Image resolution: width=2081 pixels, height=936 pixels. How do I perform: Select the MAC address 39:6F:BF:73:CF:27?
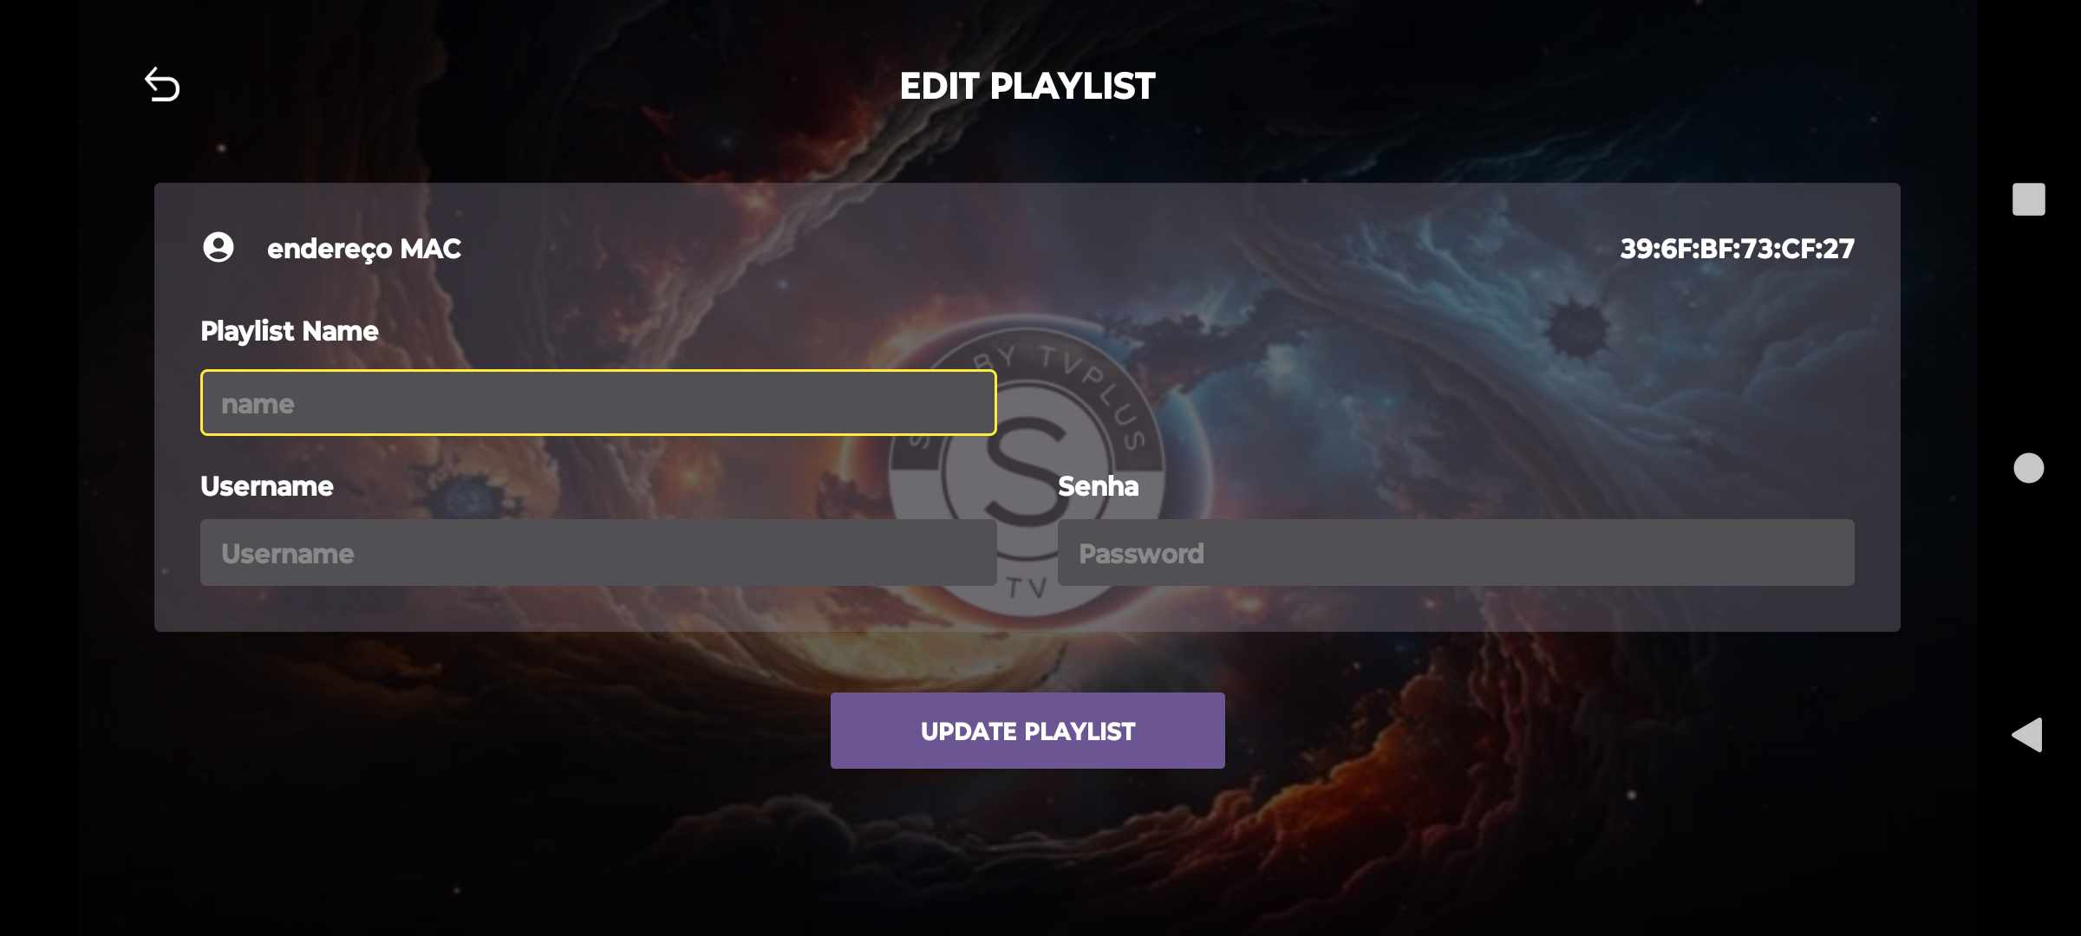coord(1737,249)
